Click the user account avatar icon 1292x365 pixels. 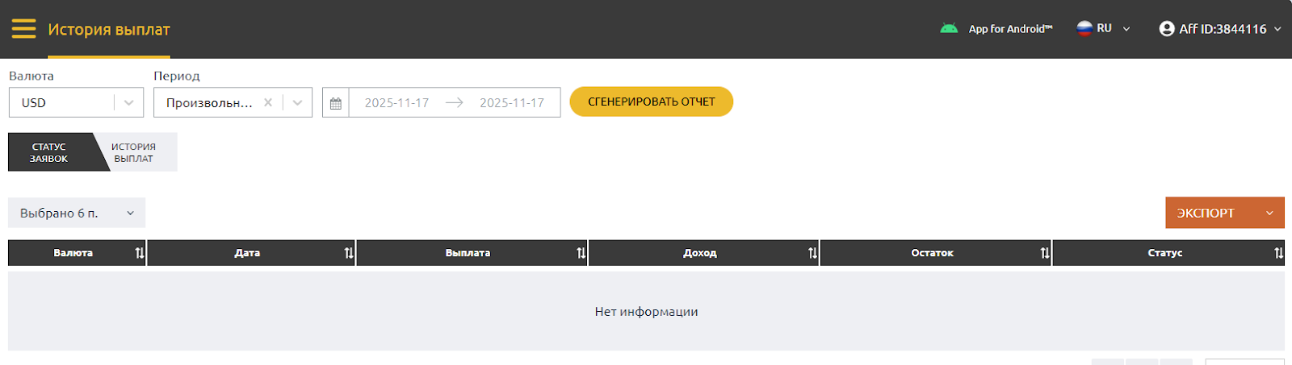click(1166, 29)
